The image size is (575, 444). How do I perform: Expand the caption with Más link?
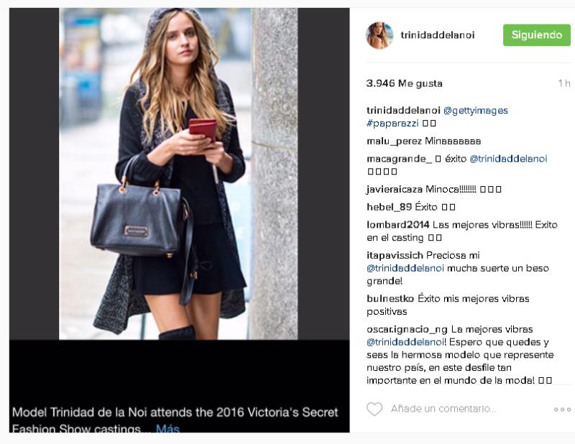(167, 429)
